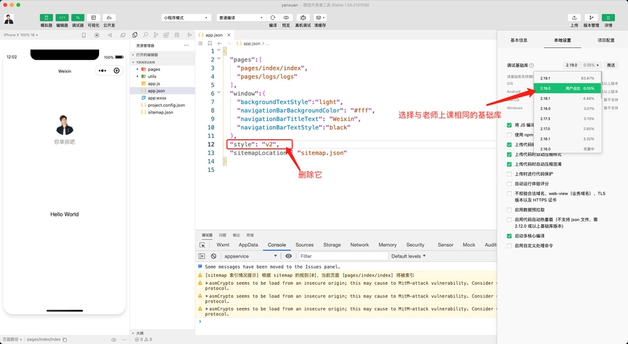Click the 云开发 cloud development icon
628x344 pixels.
109,17
